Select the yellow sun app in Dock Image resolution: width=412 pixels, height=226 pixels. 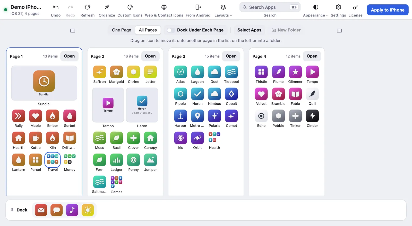coord(88,210)
